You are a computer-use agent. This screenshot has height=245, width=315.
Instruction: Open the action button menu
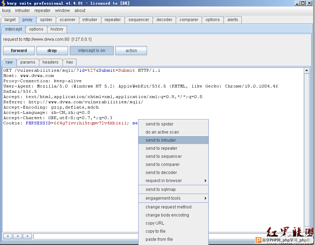click(131, 51)
